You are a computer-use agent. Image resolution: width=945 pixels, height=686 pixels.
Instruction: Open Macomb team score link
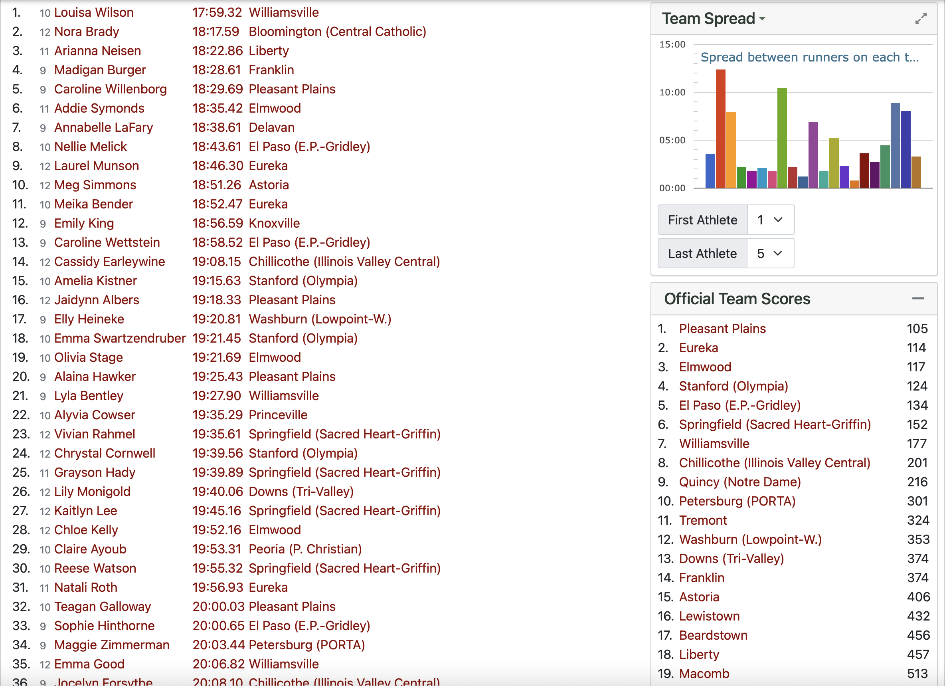coord(704,674)
